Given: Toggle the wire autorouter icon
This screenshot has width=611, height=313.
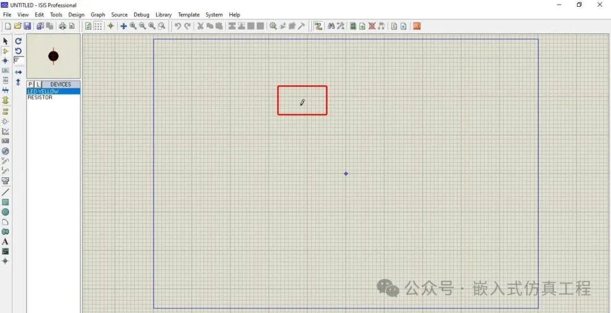Looking at the screenshot, I should pyautogui.click(x=319, y=26).
